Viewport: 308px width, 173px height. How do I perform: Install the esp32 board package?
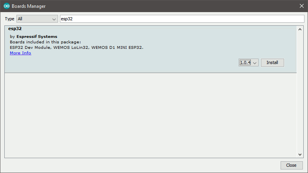tap(272, 62)
